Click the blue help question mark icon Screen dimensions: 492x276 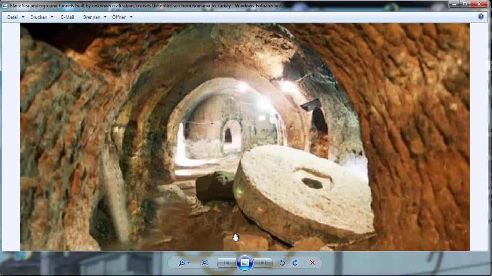pos(480,16)
